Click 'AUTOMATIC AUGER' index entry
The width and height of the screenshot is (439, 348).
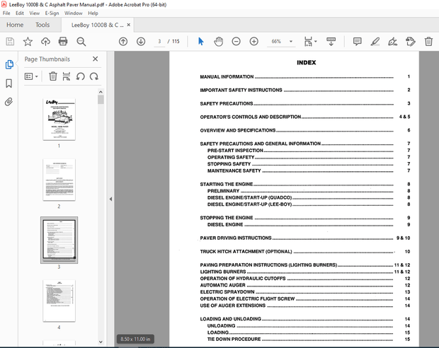pos(222,285)
